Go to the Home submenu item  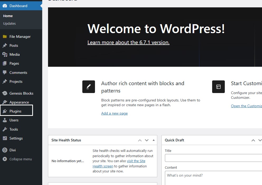point(8,16)
